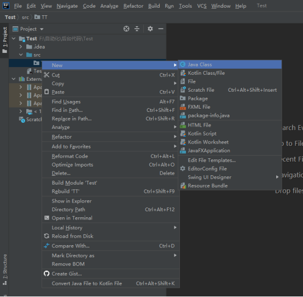Viewport: 303px width, 297px height.
Task: Click the HTML File icon
Action: pyautogui.click(x=183, y=125)
